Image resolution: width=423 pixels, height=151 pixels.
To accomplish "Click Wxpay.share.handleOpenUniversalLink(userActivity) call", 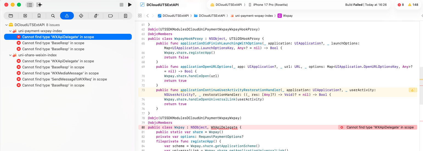I will coord(214,99).
